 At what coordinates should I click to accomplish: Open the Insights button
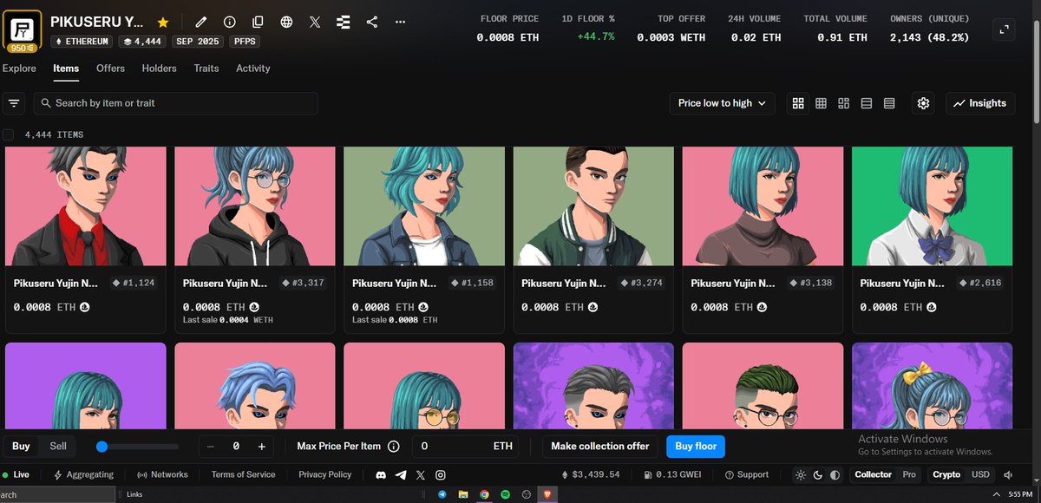(980, 103)
